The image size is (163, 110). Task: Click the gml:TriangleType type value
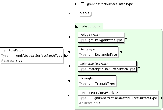click(x=102, y=83)
